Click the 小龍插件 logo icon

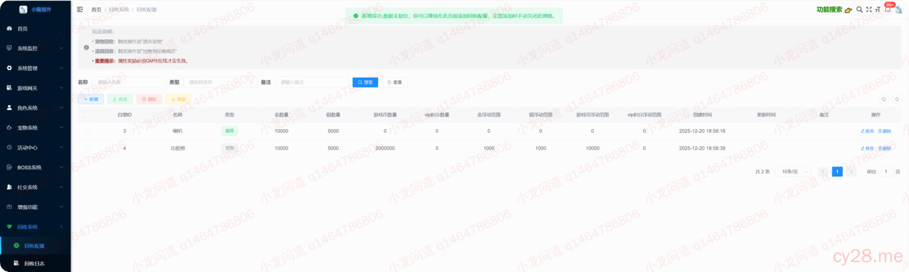pos(23,9)
